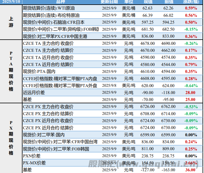Screen dimensions: 204x173
Task: Select the PX-MX价差 row name
Action: point(34,163)
